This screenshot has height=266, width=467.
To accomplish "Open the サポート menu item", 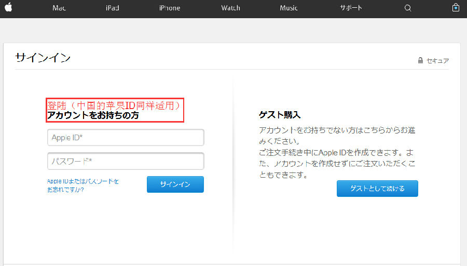I will click(x=351, y=8).
